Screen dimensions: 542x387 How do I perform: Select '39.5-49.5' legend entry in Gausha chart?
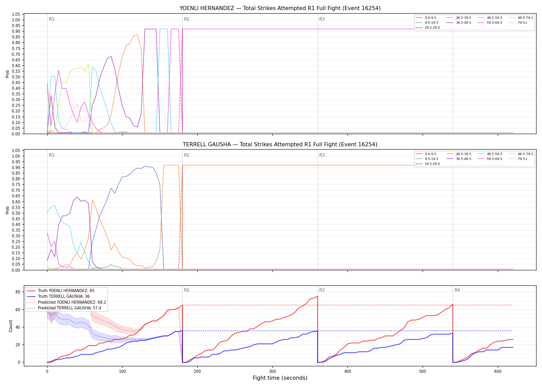click(x=459, y=159)
